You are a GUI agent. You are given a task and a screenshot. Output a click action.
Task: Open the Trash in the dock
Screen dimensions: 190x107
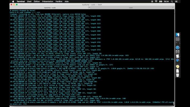click(x=178, y=75)
